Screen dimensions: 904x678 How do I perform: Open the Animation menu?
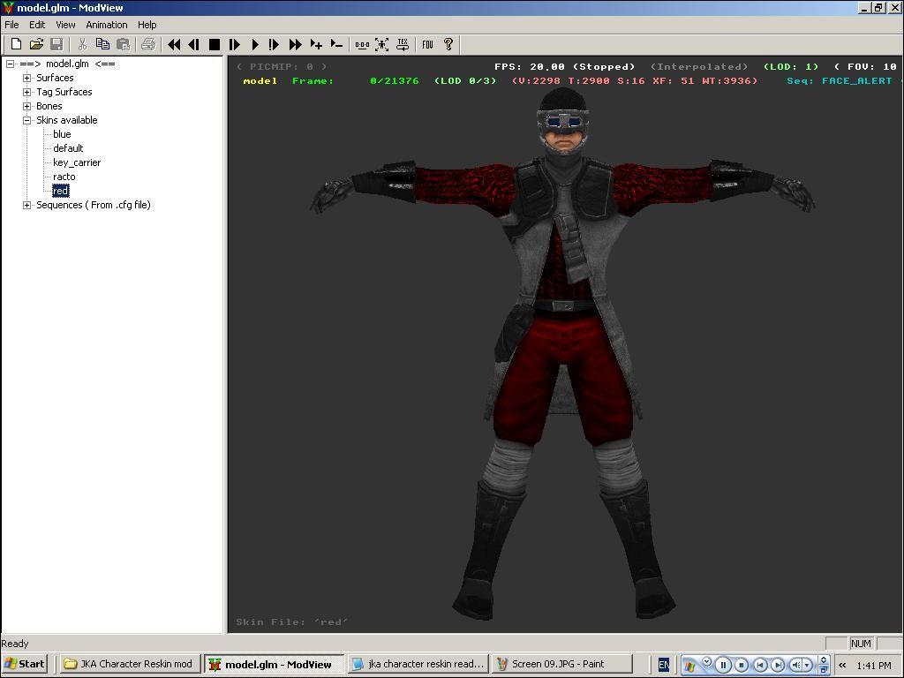[107, 25]
